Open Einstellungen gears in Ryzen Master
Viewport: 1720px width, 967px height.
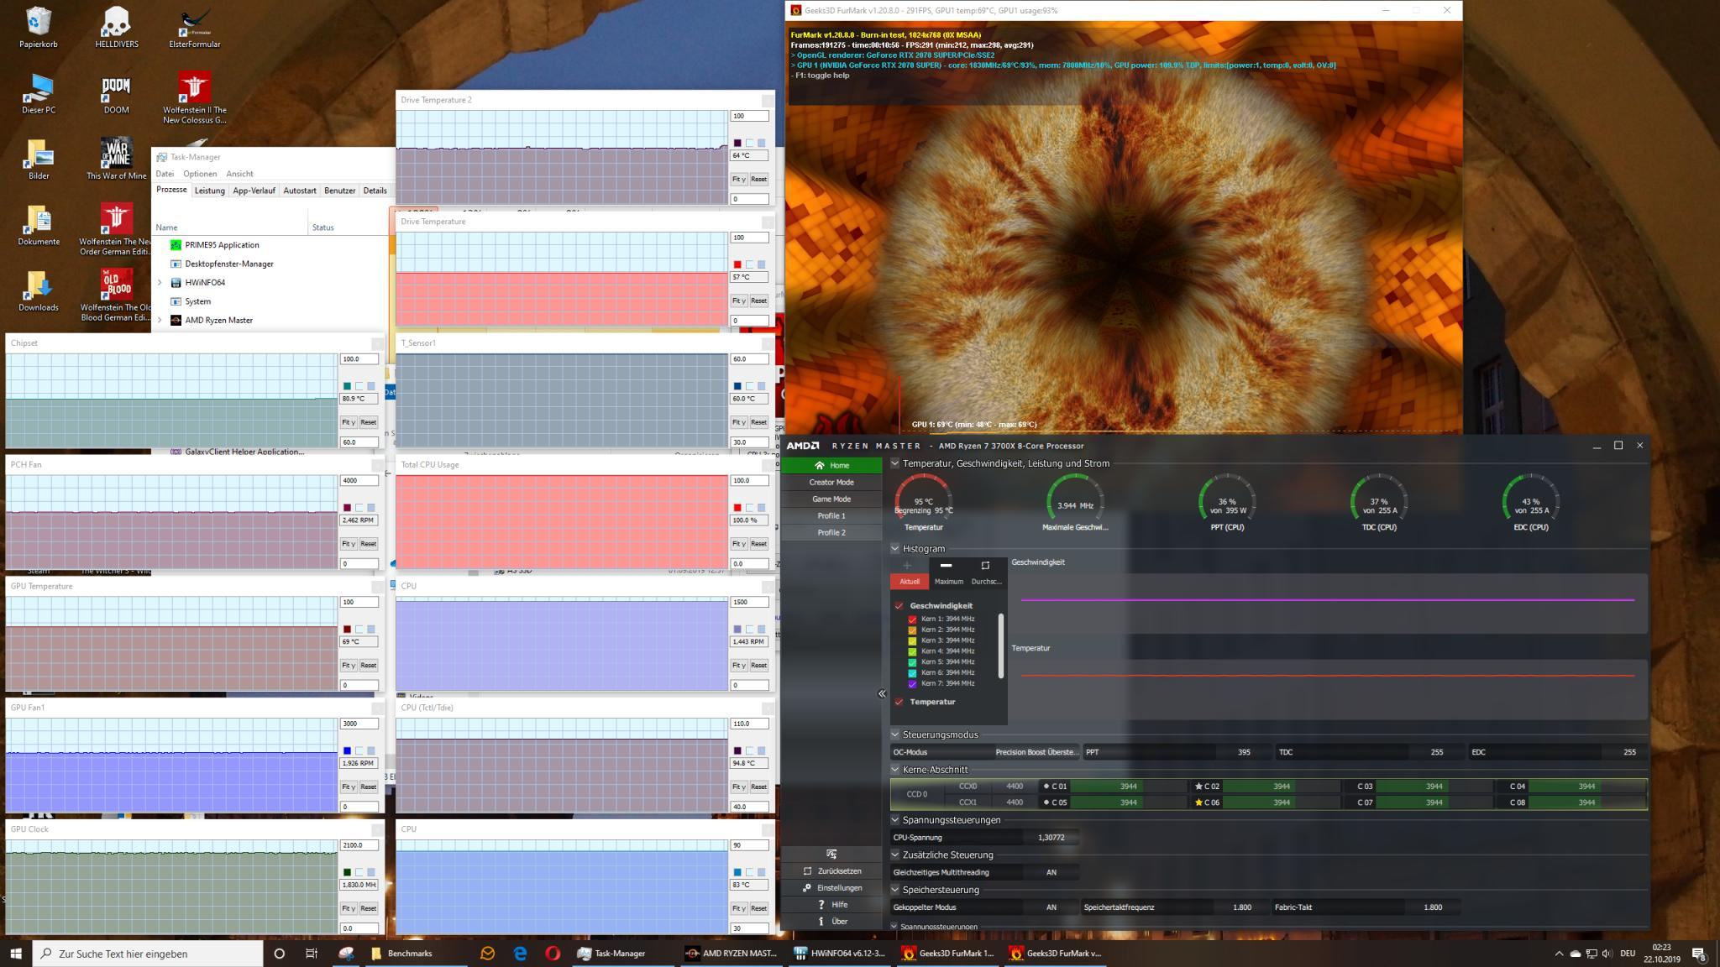click(808, 888)
